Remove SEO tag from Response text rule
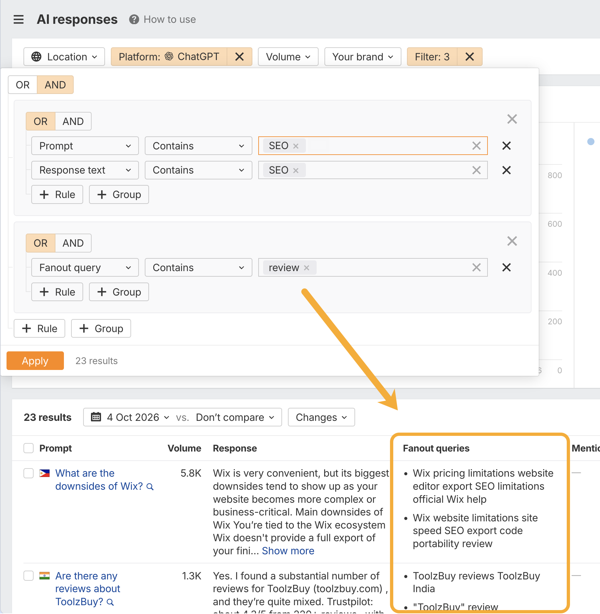 [296, 170]
